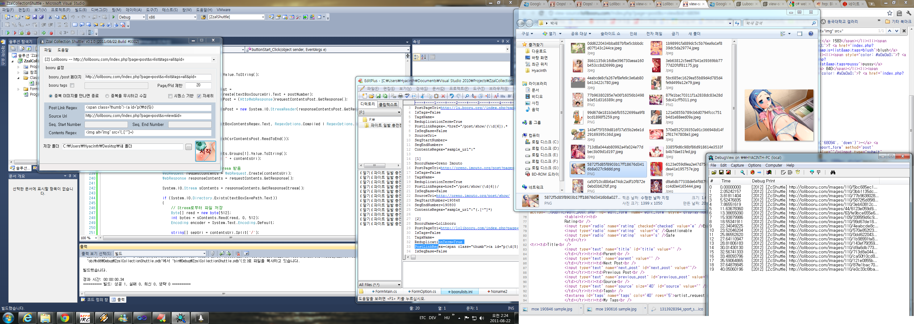Open DebugView filter/highlight funnel icon
This screenshot has width=914, height=324.
812,172
